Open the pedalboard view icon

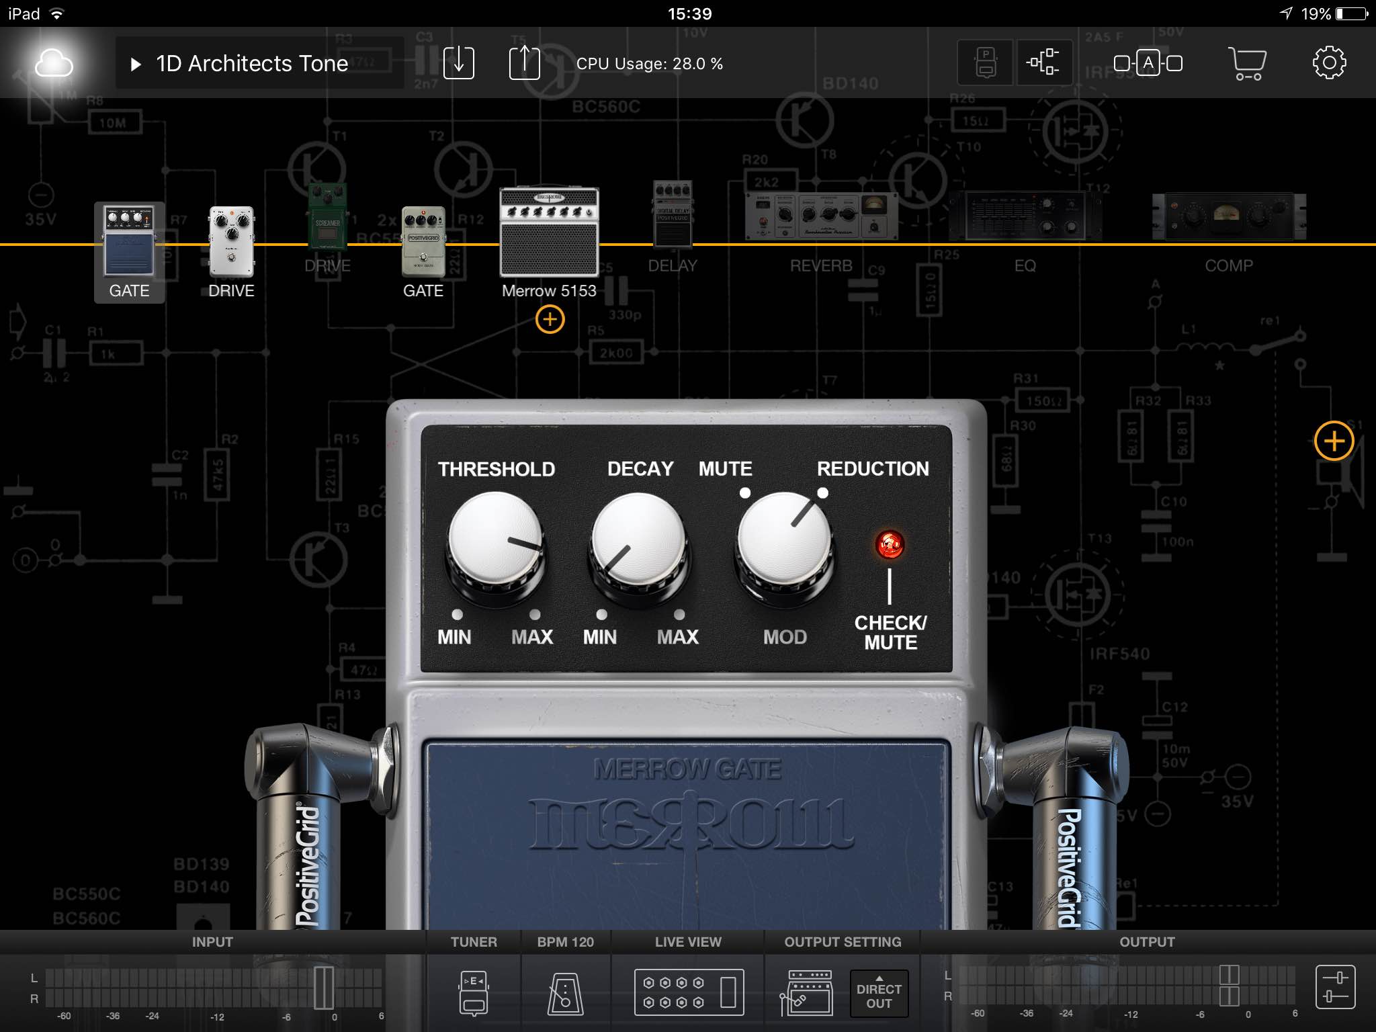[985, 63]
